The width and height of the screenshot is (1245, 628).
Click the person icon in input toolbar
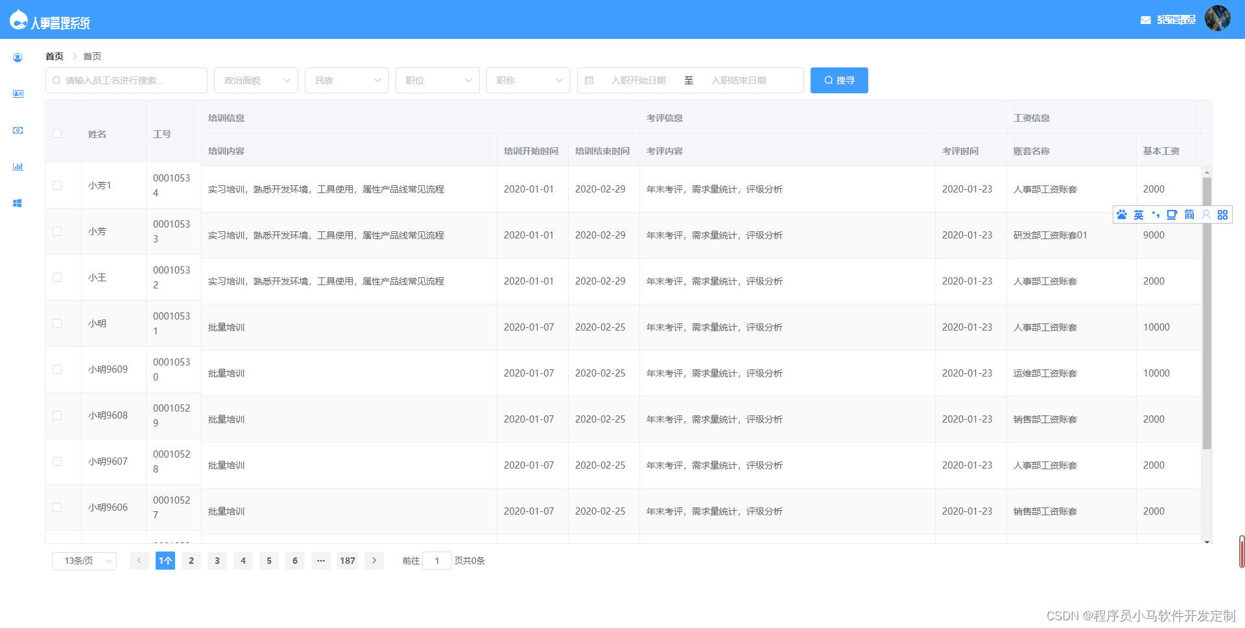point(1206,215)
